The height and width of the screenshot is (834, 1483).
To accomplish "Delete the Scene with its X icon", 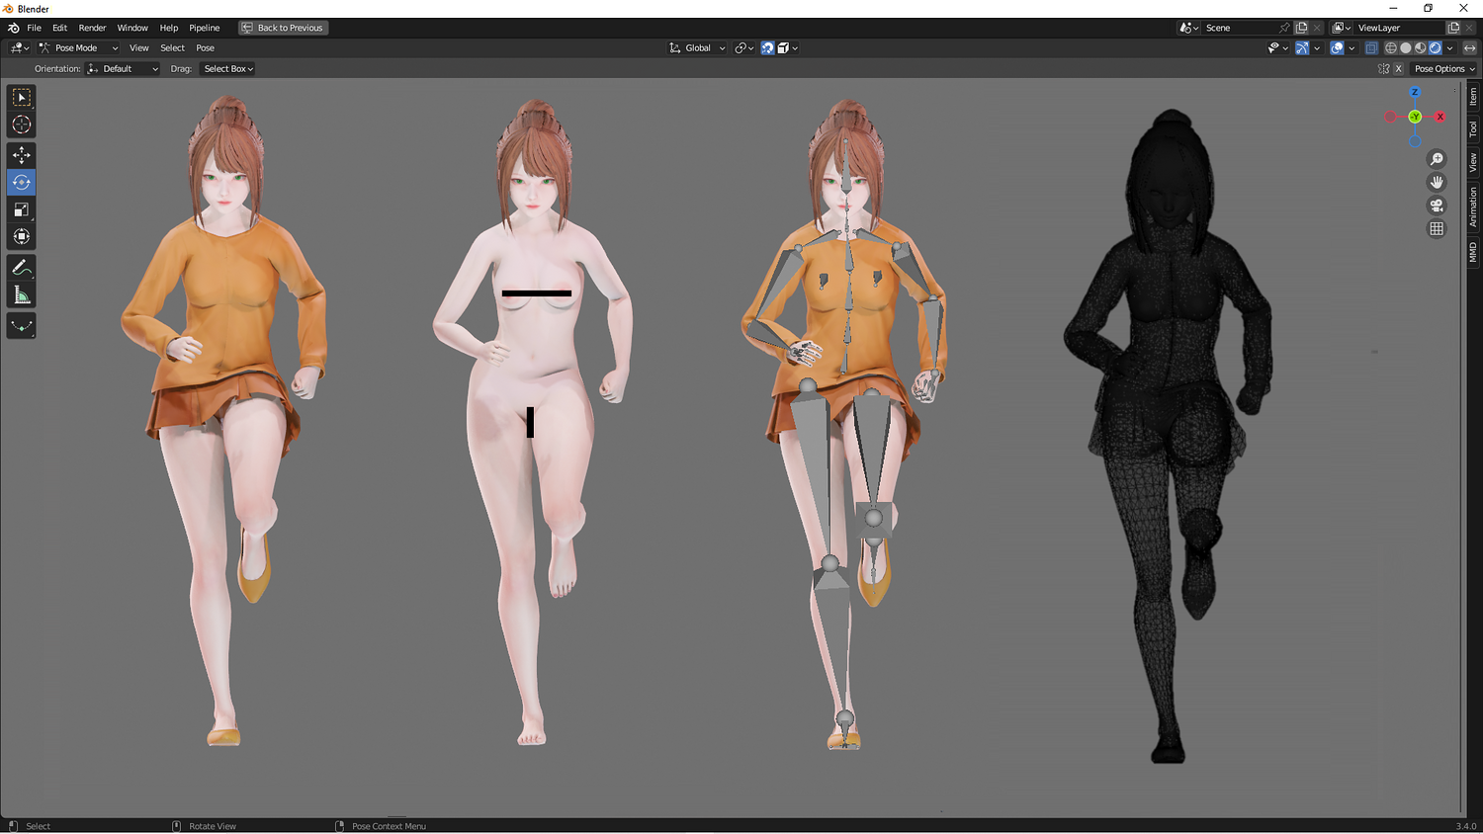I will 1317,28.
